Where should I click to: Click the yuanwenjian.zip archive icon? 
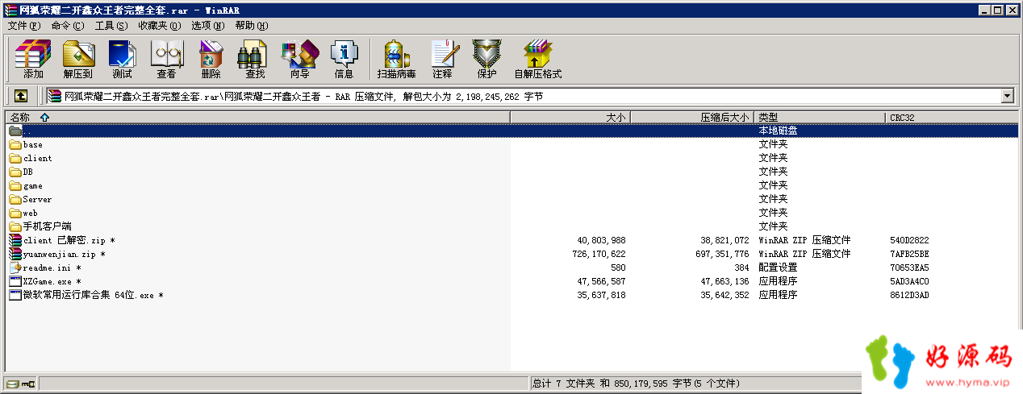click(15, 255)
